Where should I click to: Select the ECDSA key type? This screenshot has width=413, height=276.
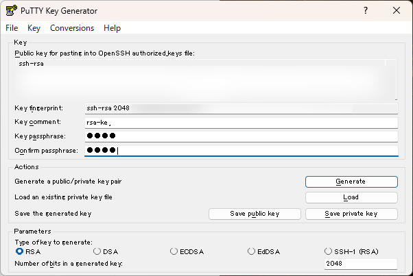(174, 251)
